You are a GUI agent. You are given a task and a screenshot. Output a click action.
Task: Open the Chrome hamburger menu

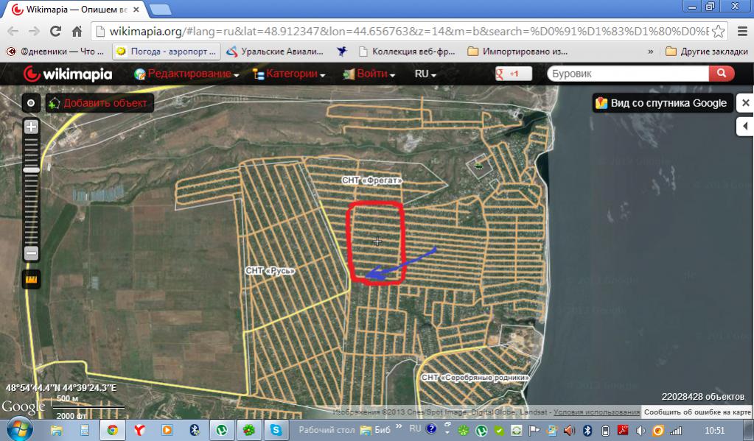pyautogui.click(x=742, y=32)
